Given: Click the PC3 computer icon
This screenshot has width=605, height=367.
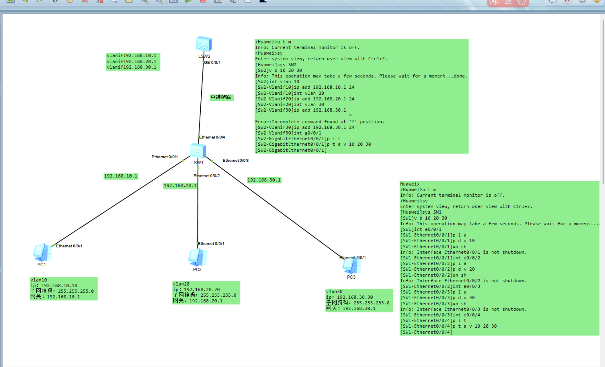Looking at the screenshot, I should click(x=352, y=265).
